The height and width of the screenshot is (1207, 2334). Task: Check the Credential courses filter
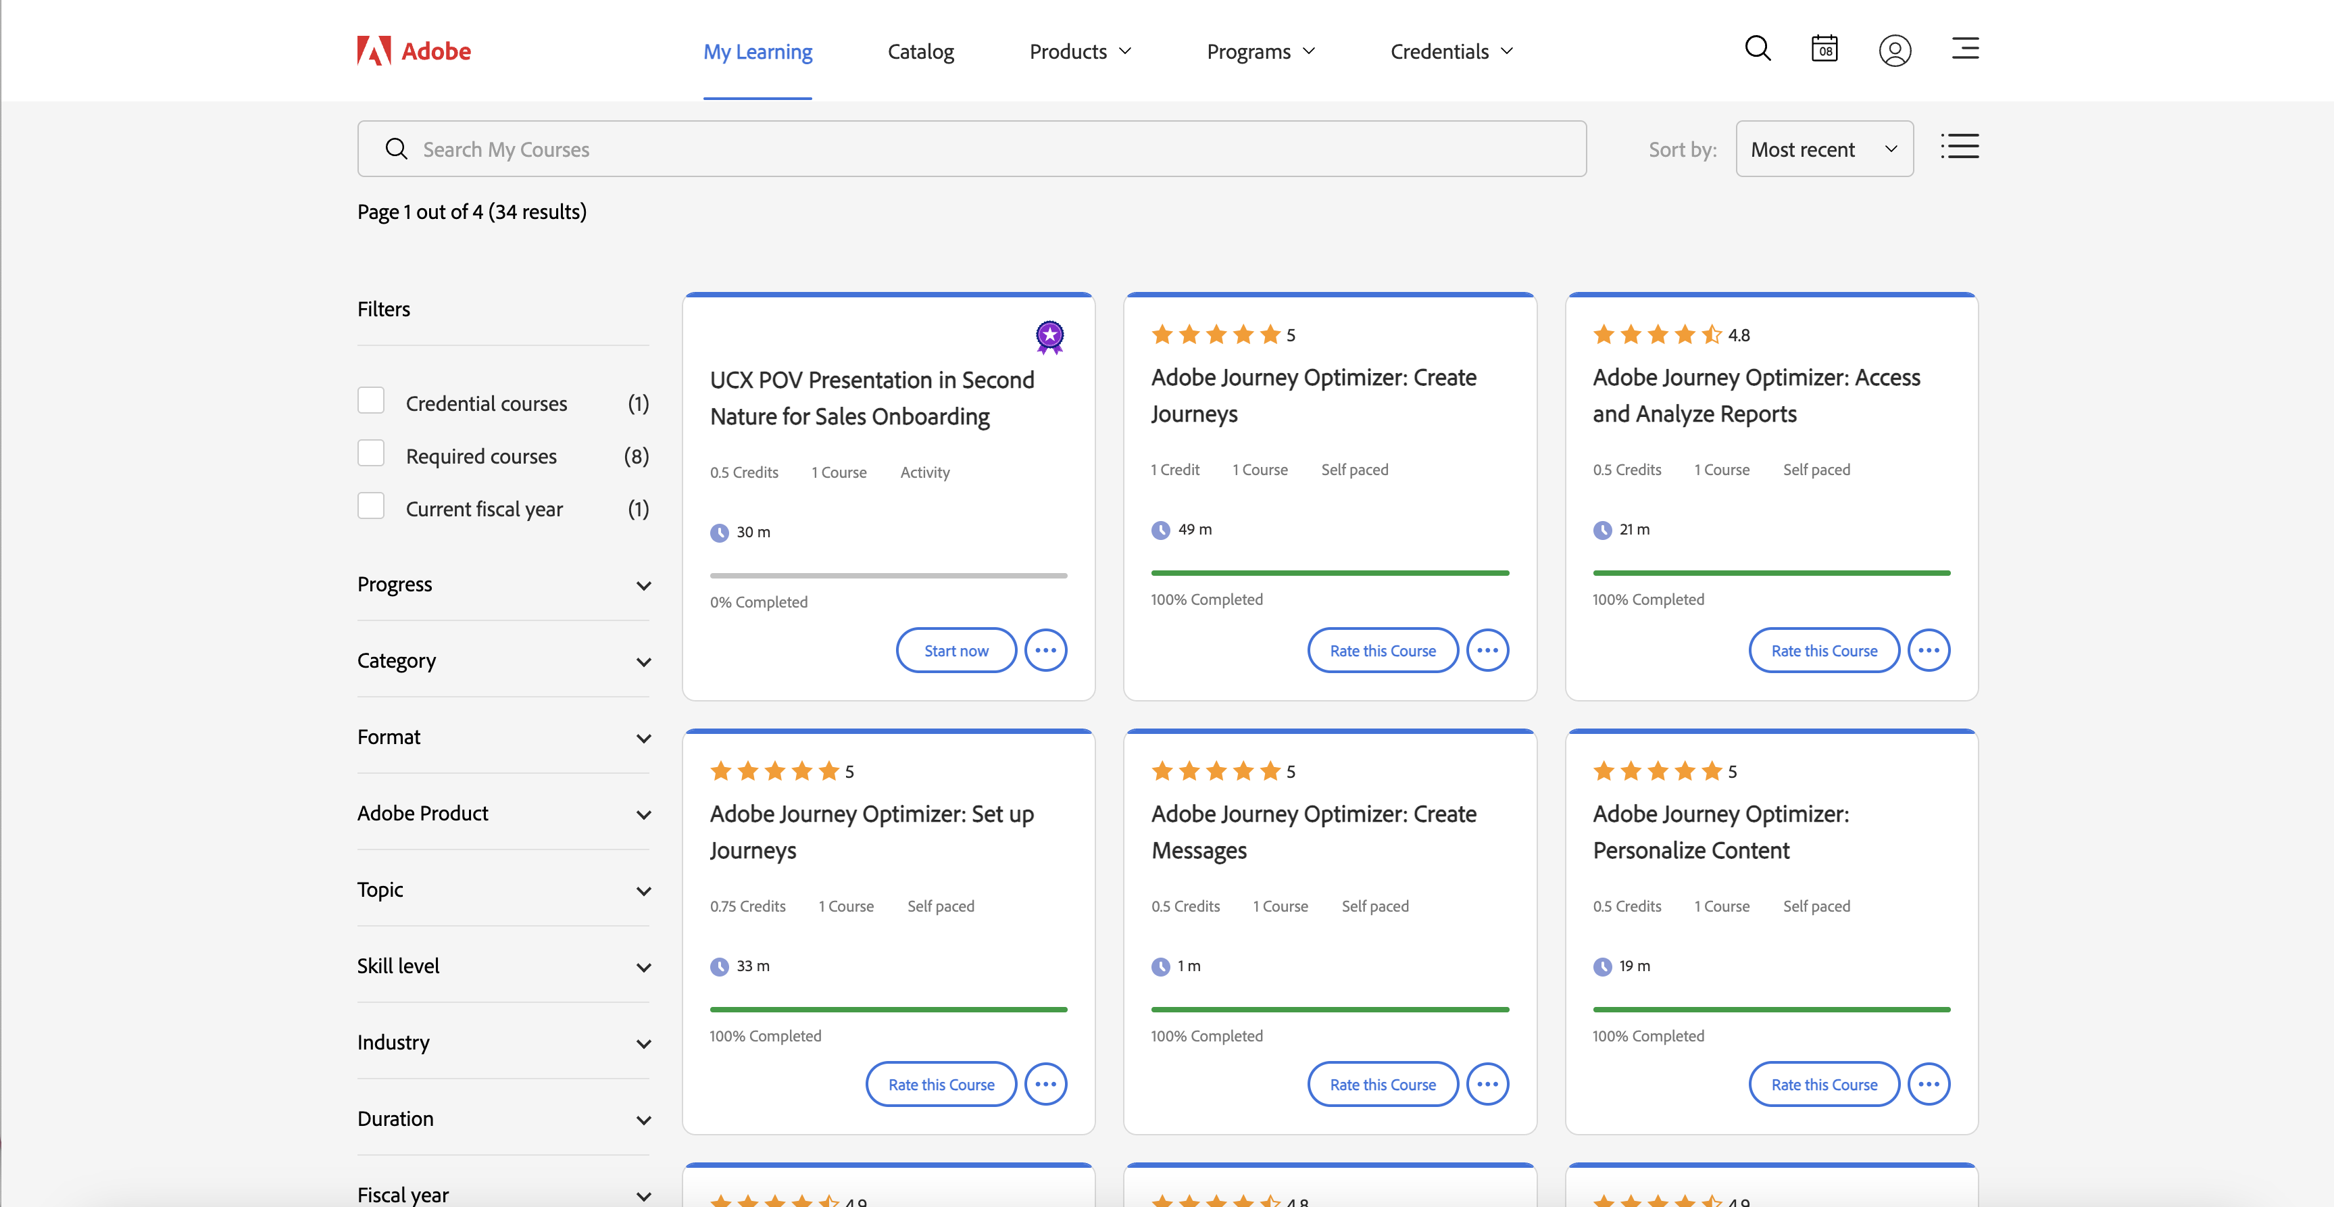(370, 401)
